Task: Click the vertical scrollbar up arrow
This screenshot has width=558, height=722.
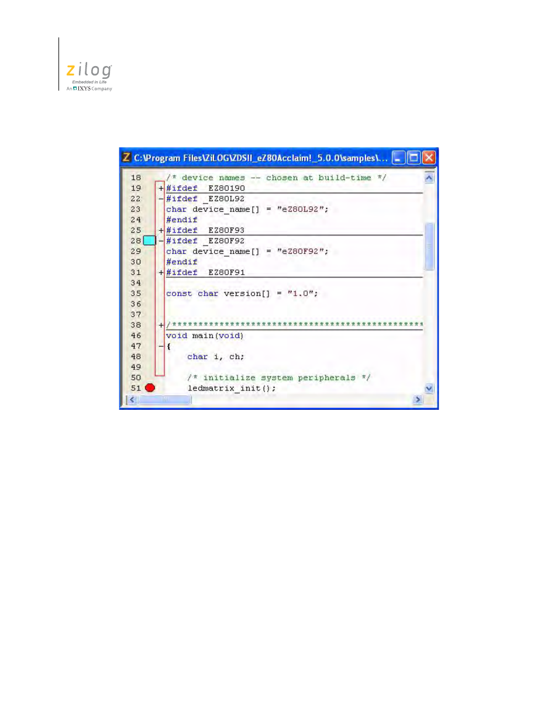Action: (429, 177)
